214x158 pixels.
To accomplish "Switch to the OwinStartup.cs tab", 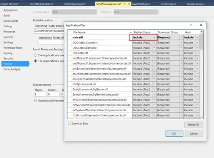I will (x=141, y=4).
